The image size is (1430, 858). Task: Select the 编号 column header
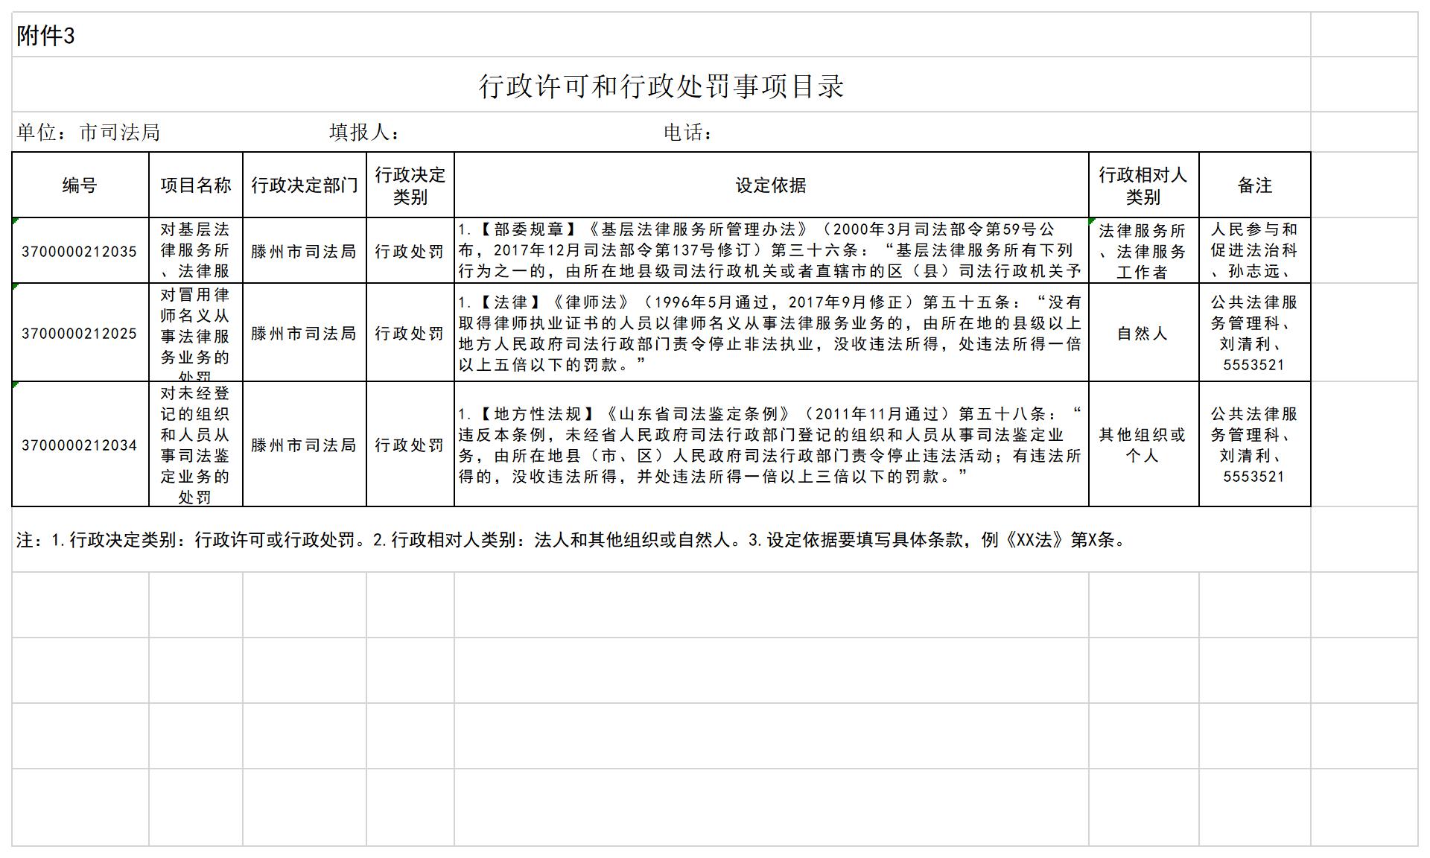(x=80, y=185)
